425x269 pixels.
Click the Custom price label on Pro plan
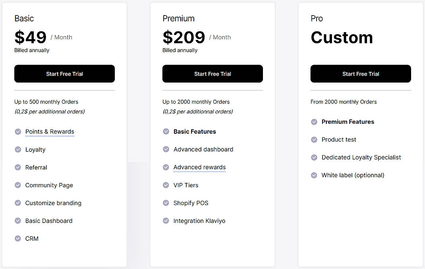point(342,38)
